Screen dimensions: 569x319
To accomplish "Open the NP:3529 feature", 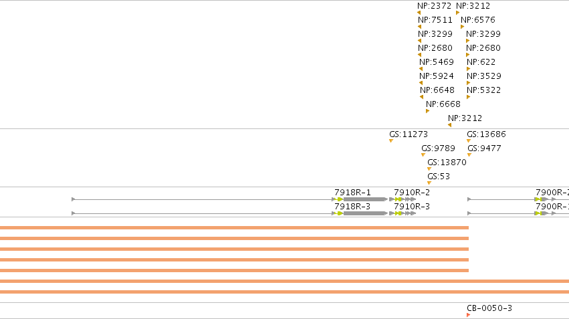I will tap(483, 76).
